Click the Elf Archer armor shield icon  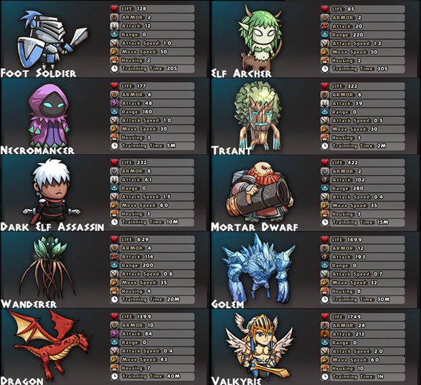click(325, 18)
